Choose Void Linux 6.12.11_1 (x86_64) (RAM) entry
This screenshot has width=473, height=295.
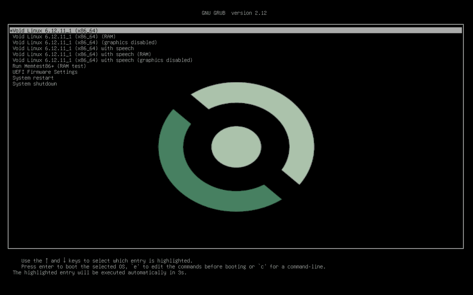pyautogui.click(x=64, y=36)
